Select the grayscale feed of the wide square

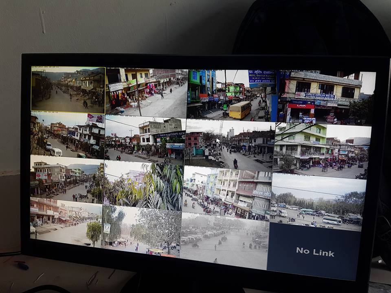pyautogui.click(x=225, y=241)
